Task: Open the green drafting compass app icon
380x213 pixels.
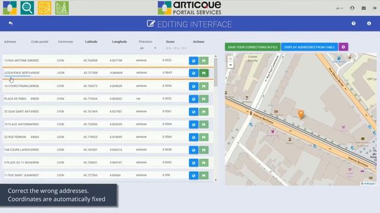Action: click(x=62, y=8)
